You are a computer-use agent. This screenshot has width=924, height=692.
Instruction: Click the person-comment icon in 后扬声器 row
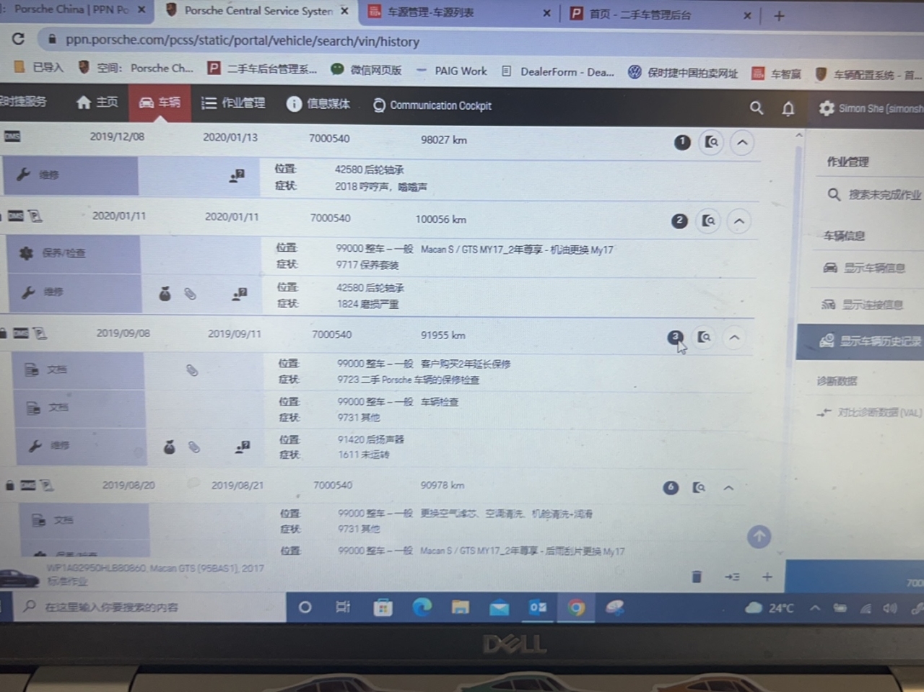(243, 447)
